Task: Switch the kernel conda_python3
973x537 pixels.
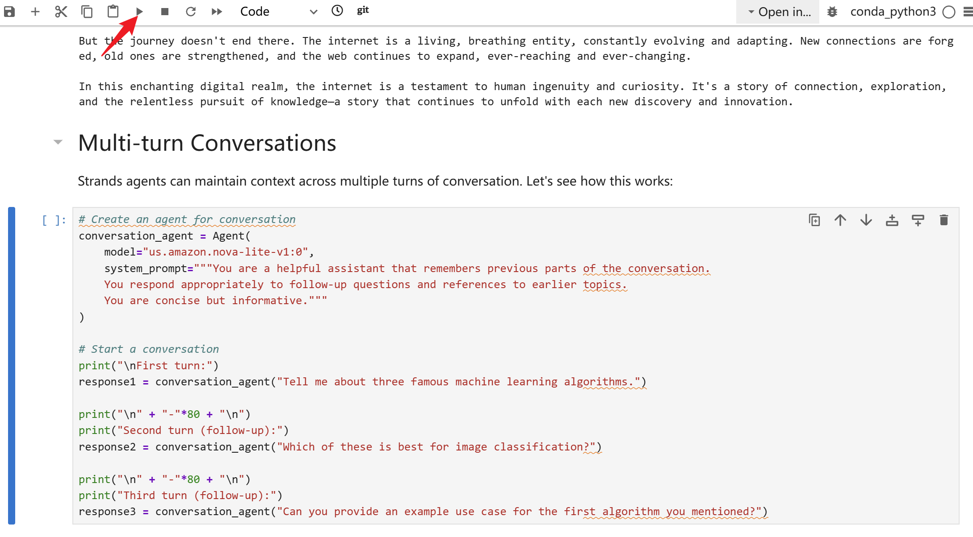Action: tap(893, 12)
